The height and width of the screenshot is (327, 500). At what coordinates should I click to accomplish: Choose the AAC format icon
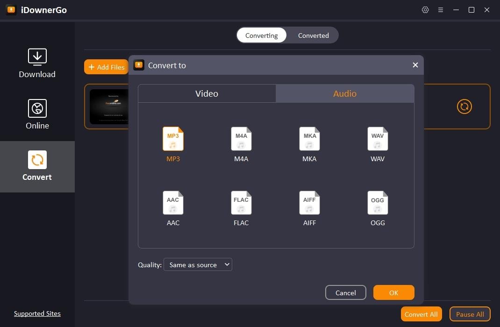click(x=173, y=203)
